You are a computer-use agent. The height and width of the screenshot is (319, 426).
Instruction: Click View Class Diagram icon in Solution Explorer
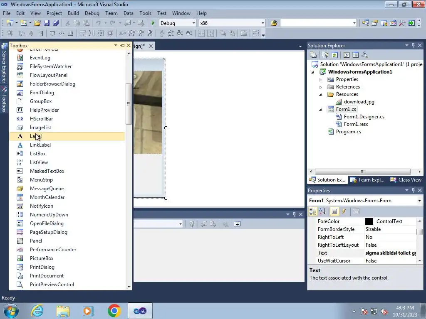364,55
